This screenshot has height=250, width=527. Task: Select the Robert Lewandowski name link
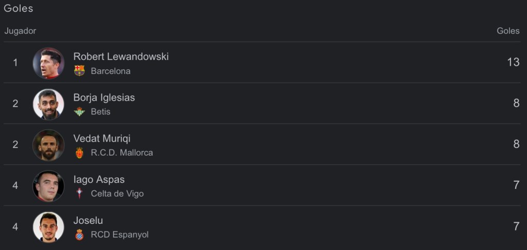click(121, 56)
